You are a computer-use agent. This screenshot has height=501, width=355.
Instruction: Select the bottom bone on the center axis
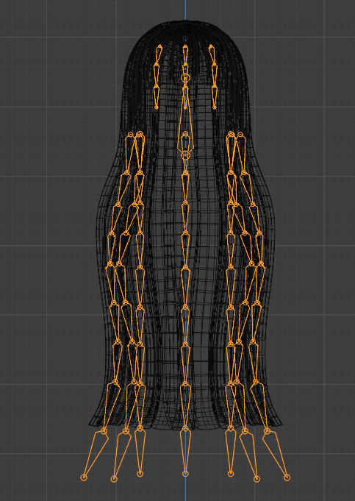(185, 451)
